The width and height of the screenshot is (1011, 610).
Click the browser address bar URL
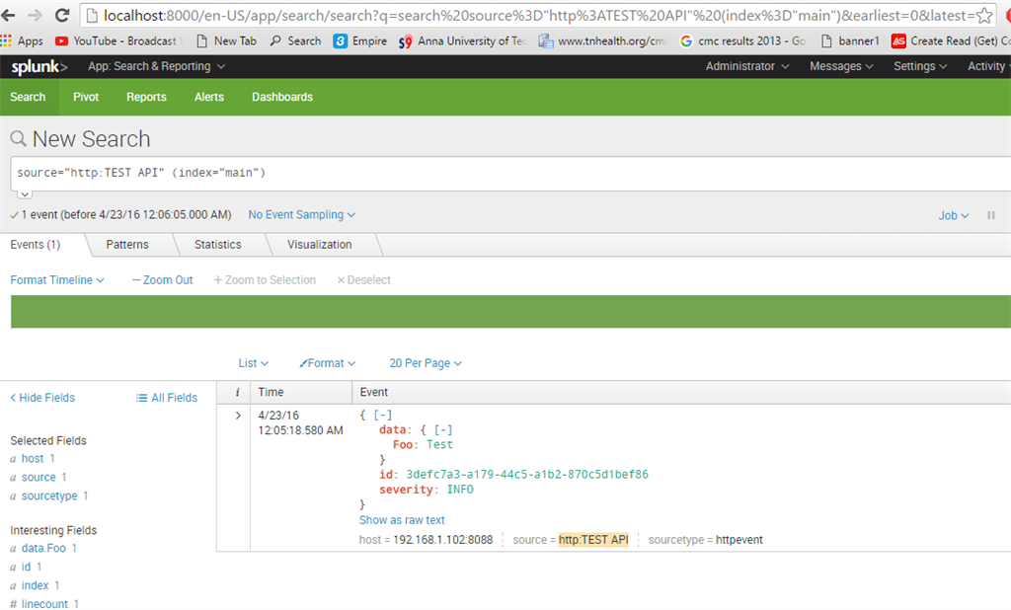538,16
